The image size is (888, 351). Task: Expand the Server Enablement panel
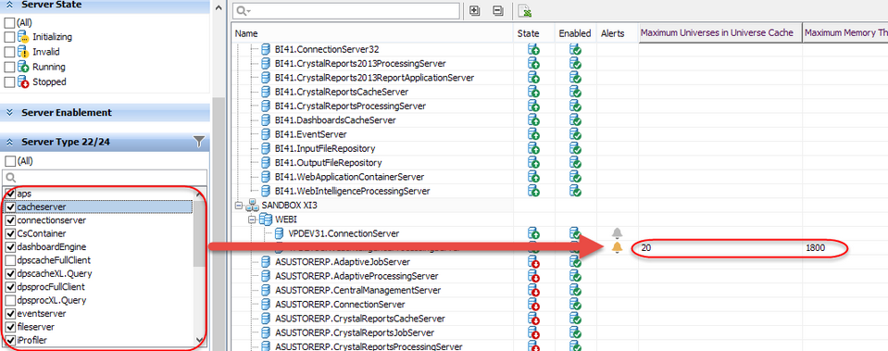[9, 113]
